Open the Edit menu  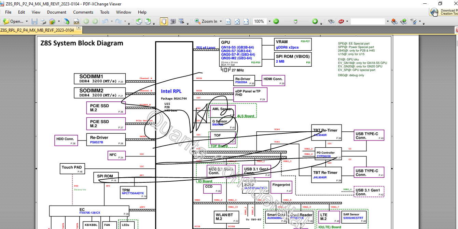click(22, 12)
